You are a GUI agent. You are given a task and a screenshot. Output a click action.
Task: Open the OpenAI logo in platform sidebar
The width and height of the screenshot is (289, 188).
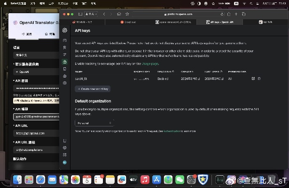click(x=65, y=30)
